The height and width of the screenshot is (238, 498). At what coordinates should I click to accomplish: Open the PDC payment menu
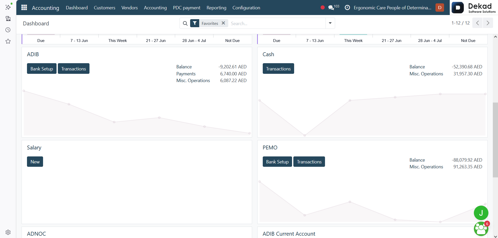pos(186,8)
